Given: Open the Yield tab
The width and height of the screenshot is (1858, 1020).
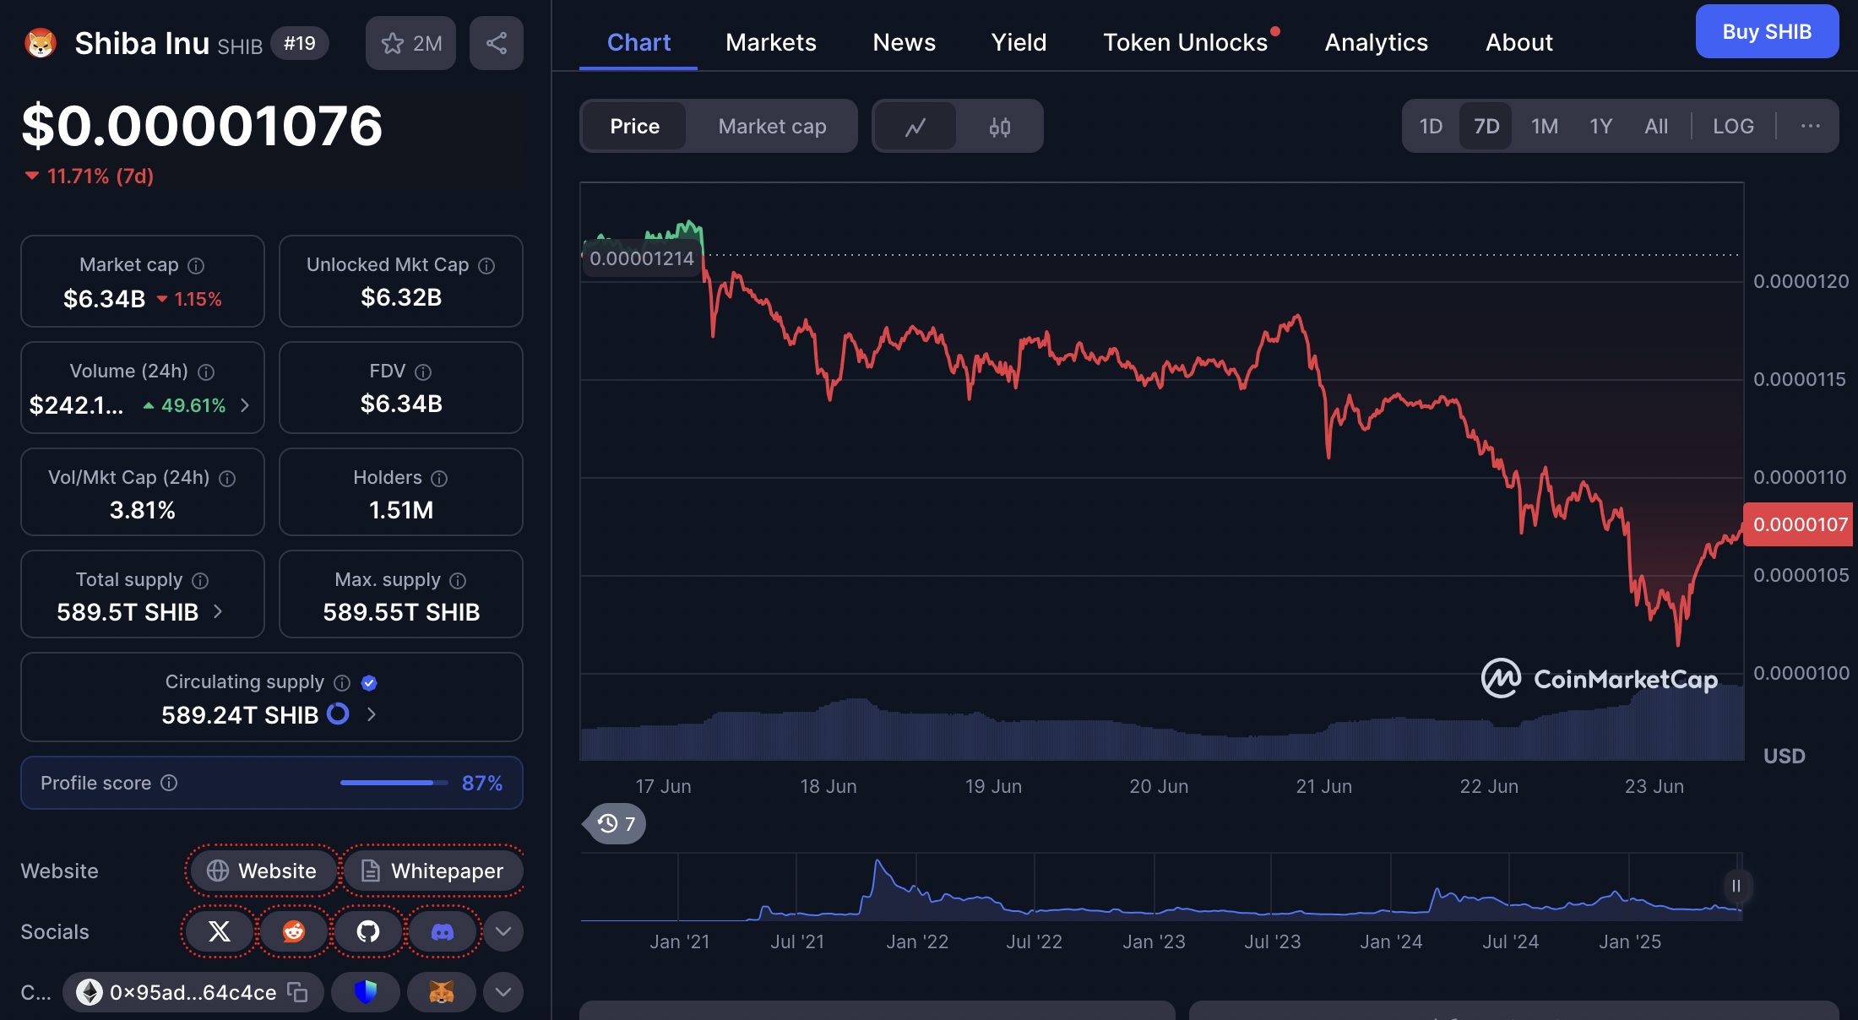Looking at the screenshot, I should coord(1019,42).
